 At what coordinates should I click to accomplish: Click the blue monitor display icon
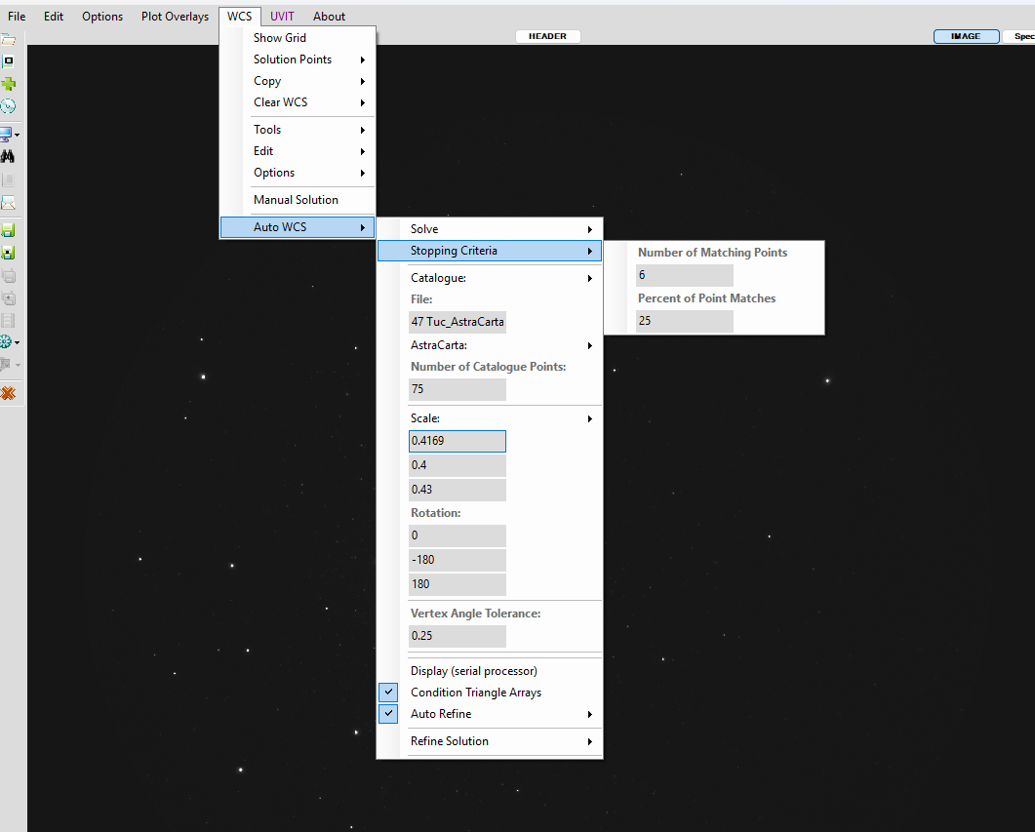(x=7, y=133)
